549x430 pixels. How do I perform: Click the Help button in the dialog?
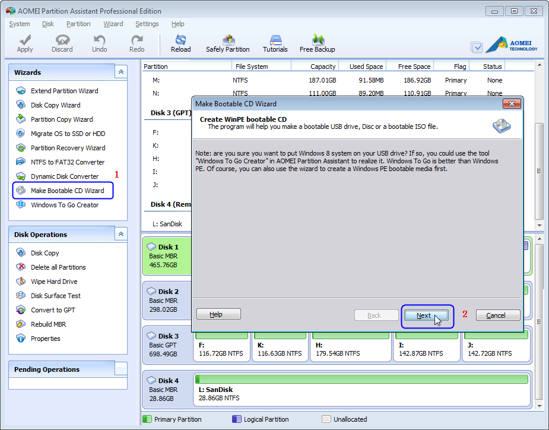(218, 314)
